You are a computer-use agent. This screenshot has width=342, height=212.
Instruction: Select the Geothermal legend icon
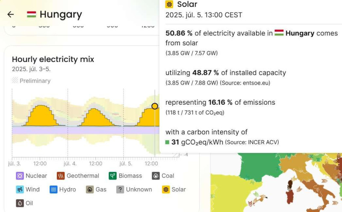pyautogui.click(x=61, y=176)
